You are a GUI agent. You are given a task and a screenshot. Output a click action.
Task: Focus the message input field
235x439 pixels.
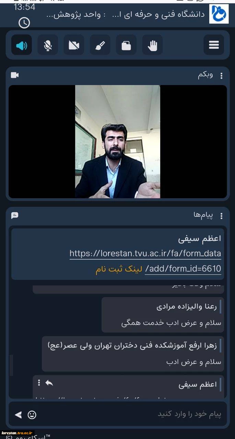(130, 414)
